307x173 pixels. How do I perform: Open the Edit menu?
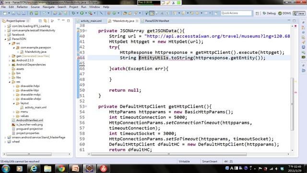point(11,7)
